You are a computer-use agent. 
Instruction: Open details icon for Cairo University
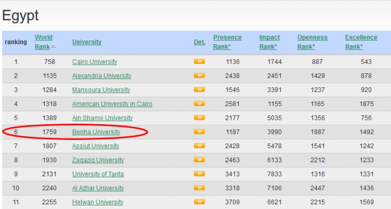199,61
